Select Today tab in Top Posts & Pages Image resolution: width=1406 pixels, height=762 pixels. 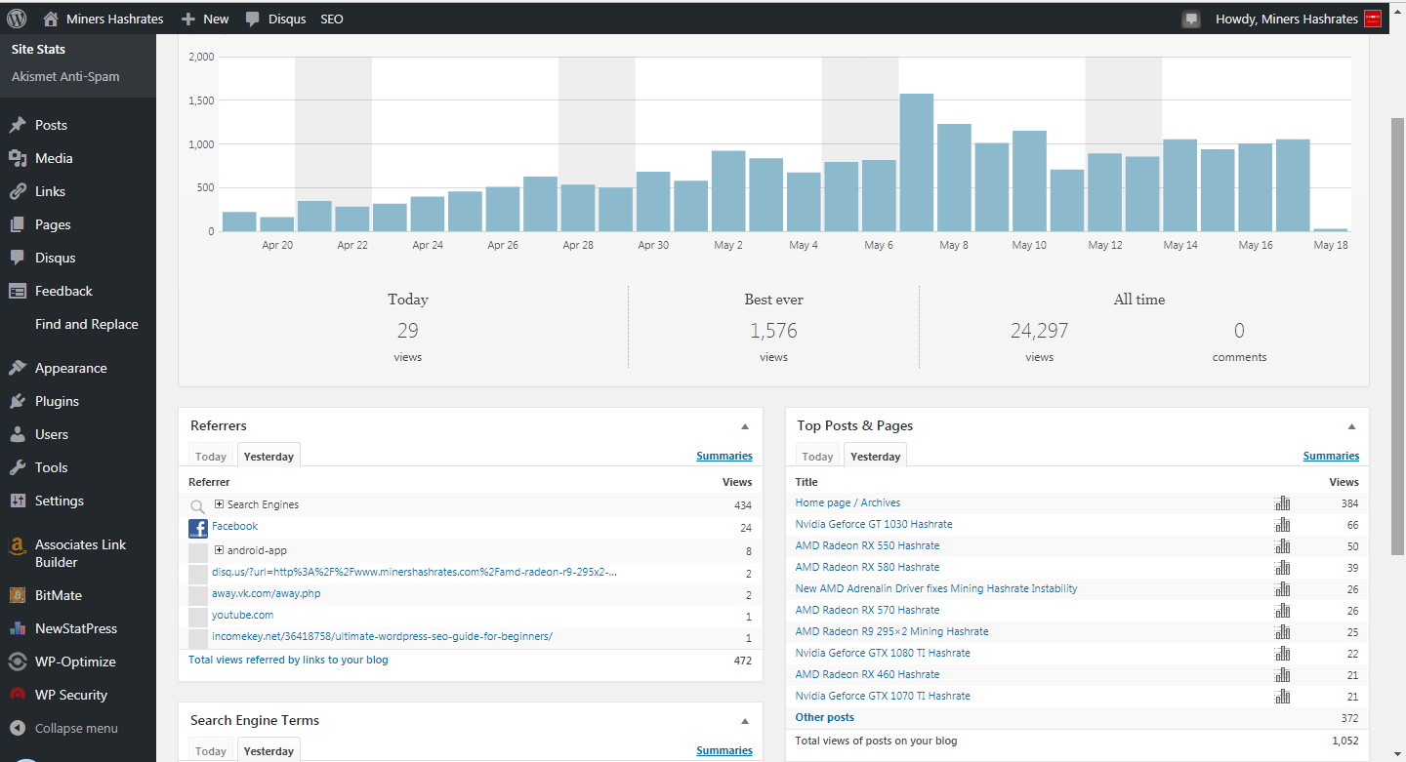click(817, 457)
